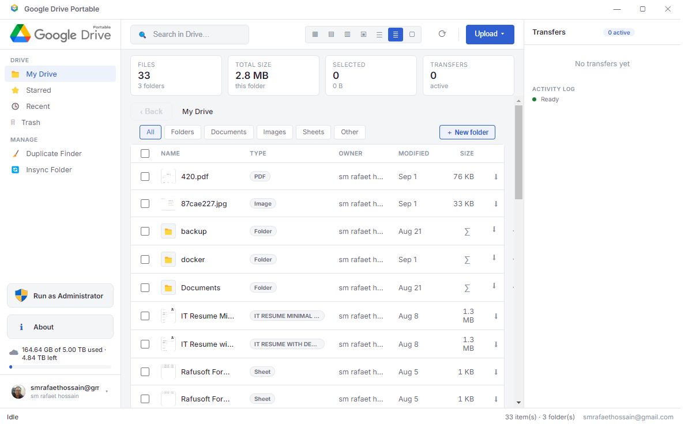
Task: Switch to the vertical columns view icon
Action: pyautogui.click(x=347, y=35)
